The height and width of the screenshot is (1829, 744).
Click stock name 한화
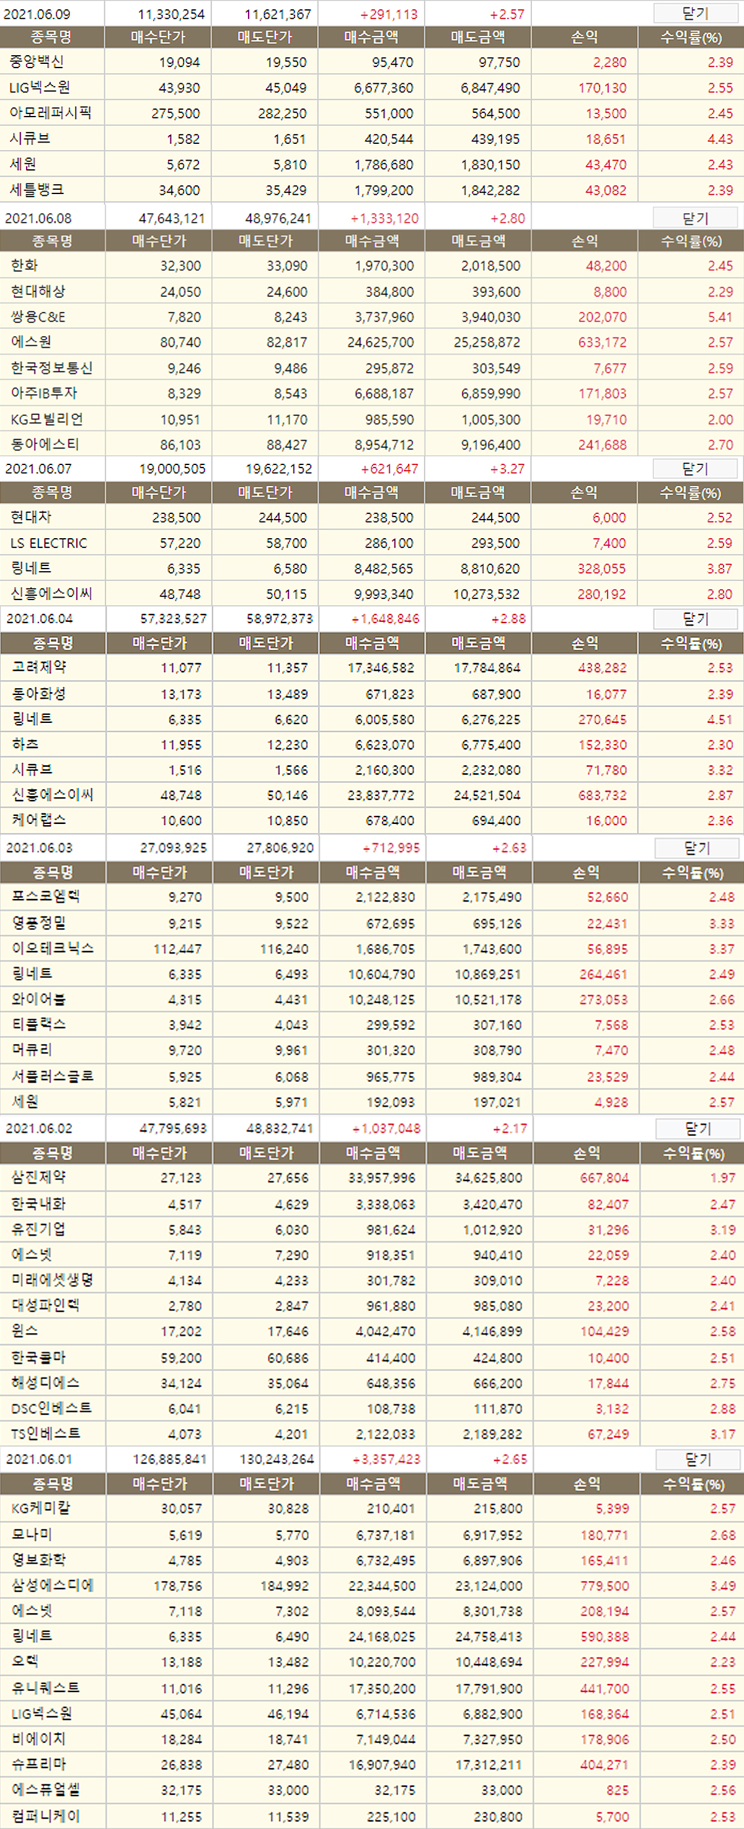tap(24, 265)
